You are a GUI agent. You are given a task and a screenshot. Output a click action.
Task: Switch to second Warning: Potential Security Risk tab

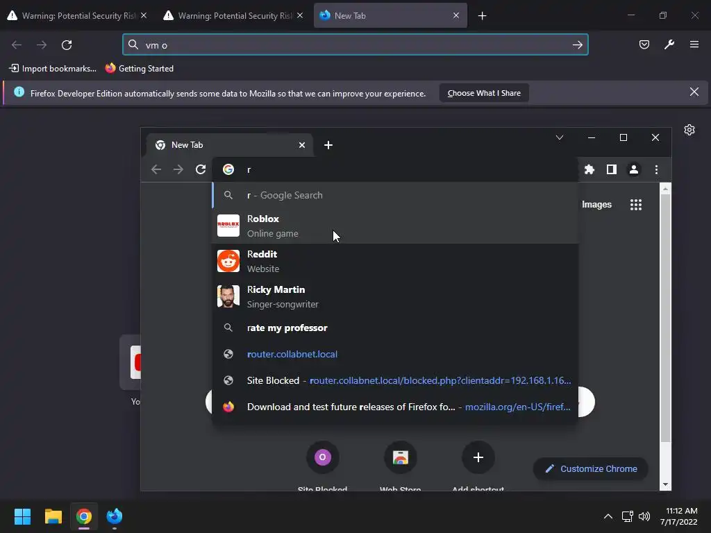[x=233, y=15]
